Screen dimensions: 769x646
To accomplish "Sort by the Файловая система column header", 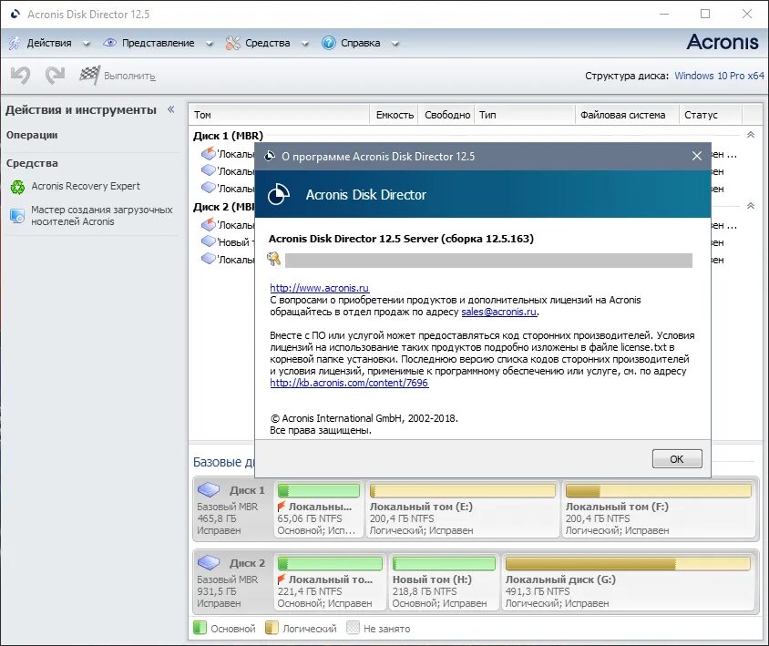I will pyautogui.click(x=627, y=115).
